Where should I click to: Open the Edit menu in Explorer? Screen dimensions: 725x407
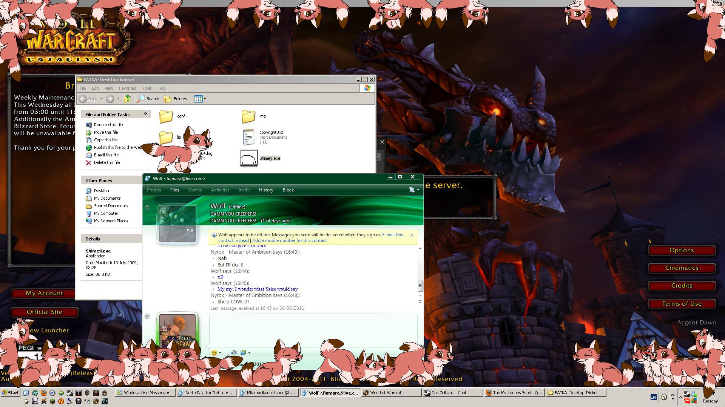tap(95, 88)
